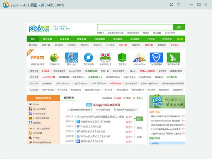Click the logo设计软件 link

(75, 71)
